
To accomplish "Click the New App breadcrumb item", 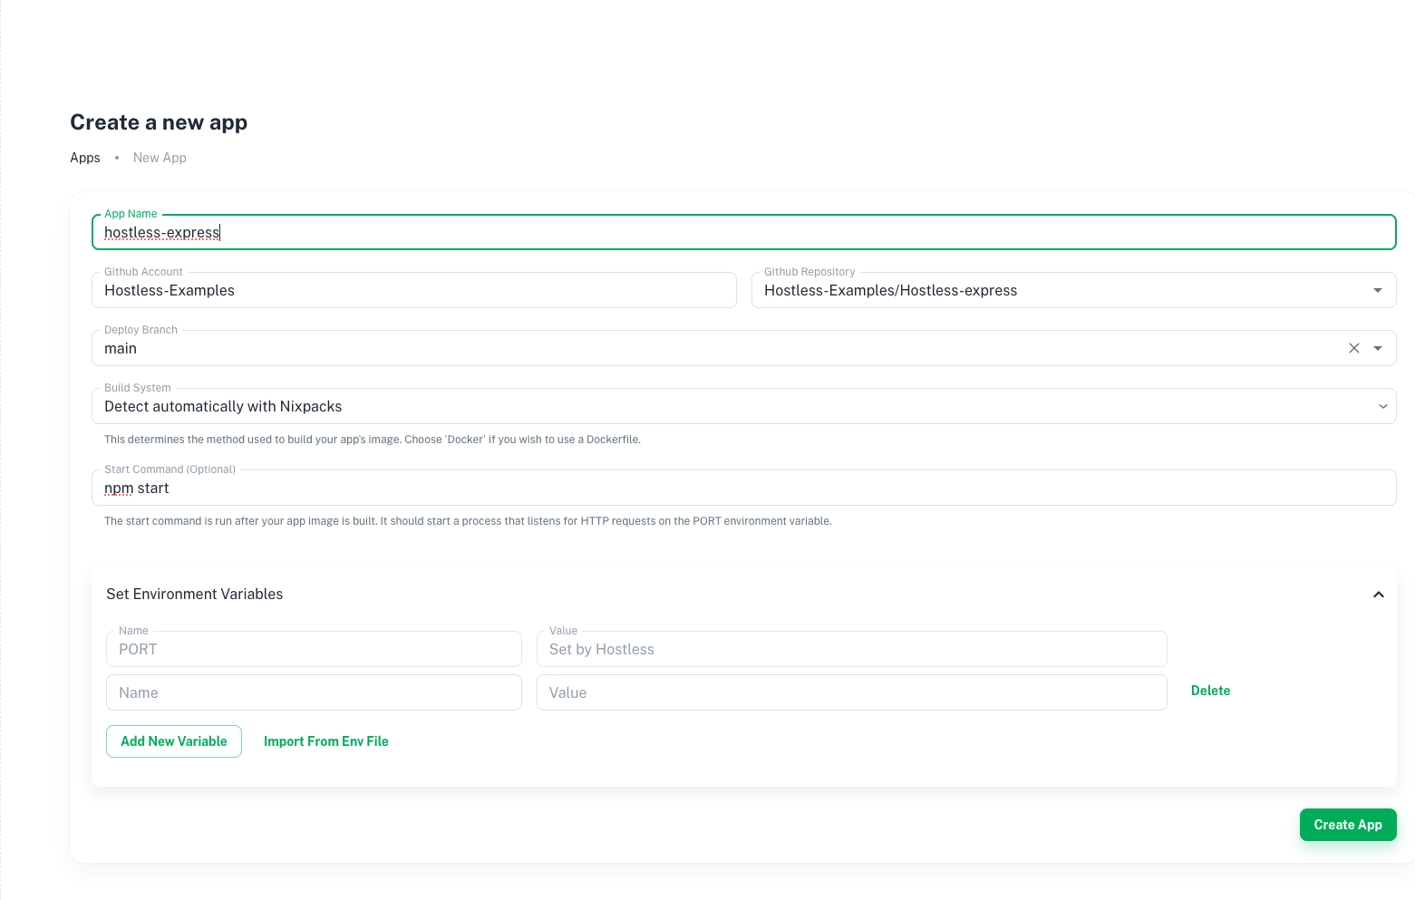I will click(160, 158).
